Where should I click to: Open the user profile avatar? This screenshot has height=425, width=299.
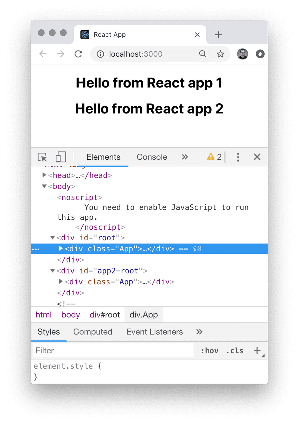click(242, 54)
